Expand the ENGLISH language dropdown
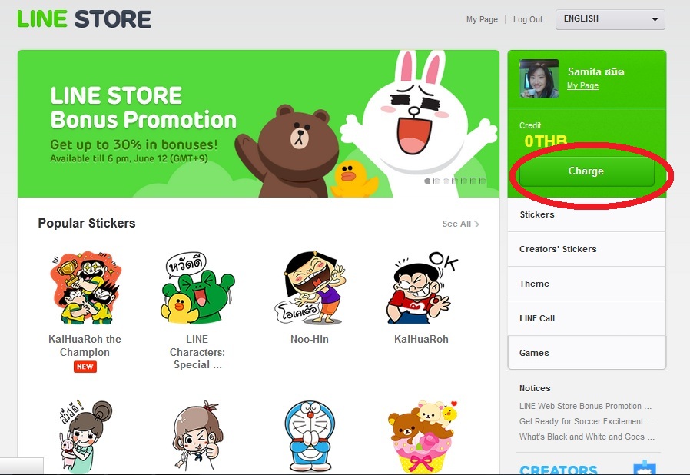This screenshot has height=475, width=690. point(610,19)
